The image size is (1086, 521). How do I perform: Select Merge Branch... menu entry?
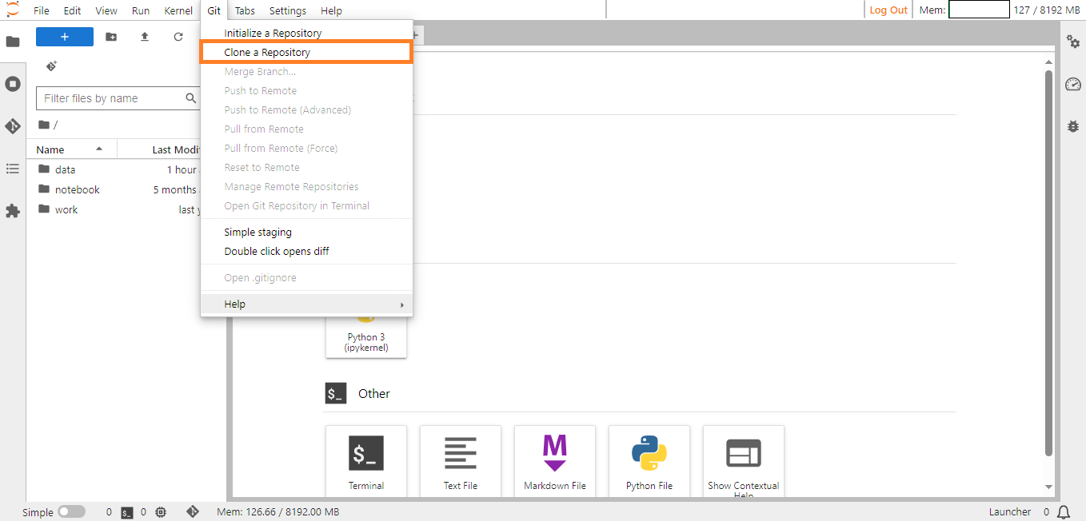pos(306,71)
